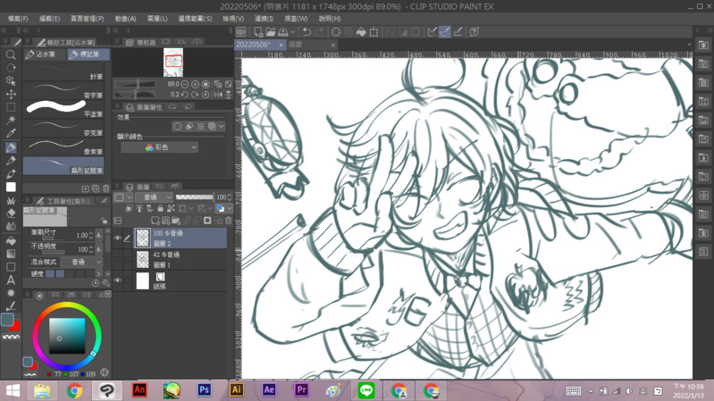The height and width of the screenshot is (401, 714).
Task: Toggle the paper layer eye icon
Action: 117,280
